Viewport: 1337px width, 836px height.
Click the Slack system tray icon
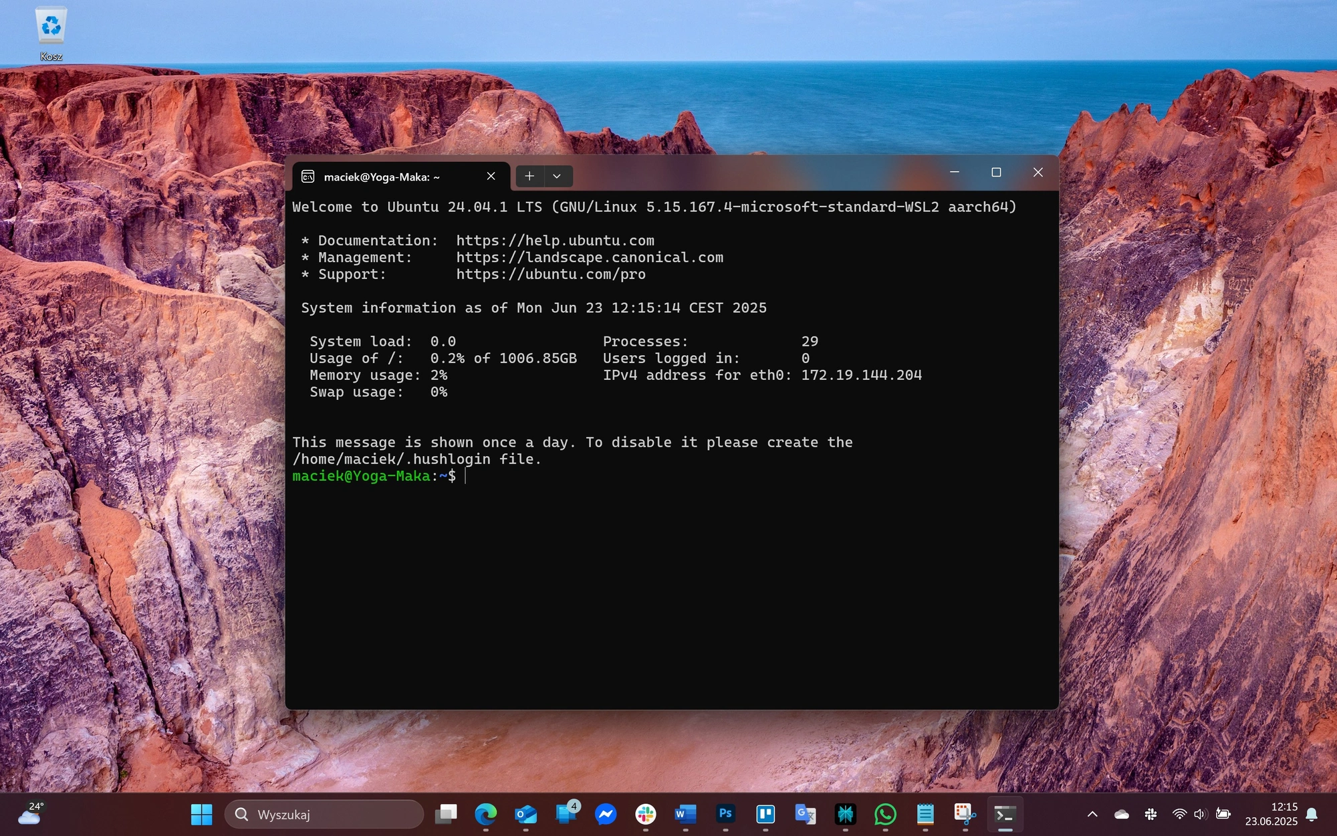click(1151, 814)
